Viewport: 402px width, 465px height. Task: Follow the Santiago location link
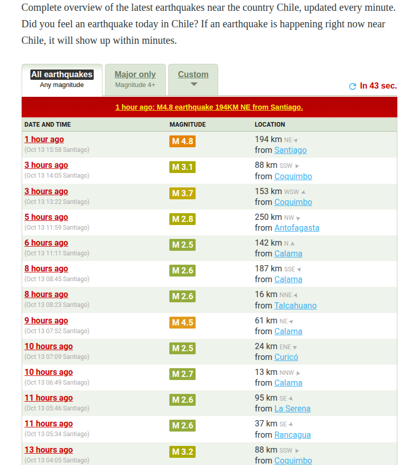click(x=290, y=150)
